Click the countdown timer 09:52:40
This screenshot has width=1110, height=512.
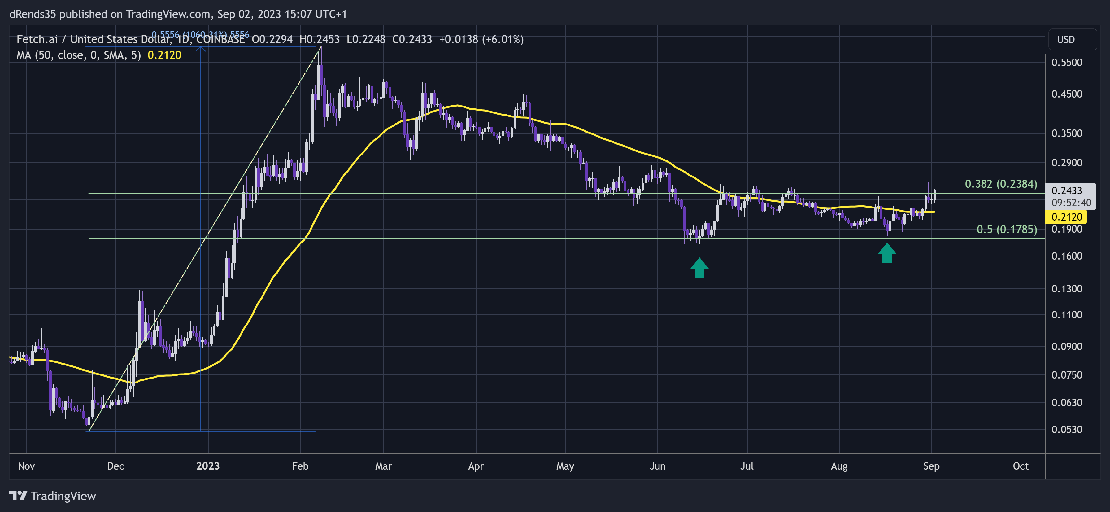tap(1071, 203)
